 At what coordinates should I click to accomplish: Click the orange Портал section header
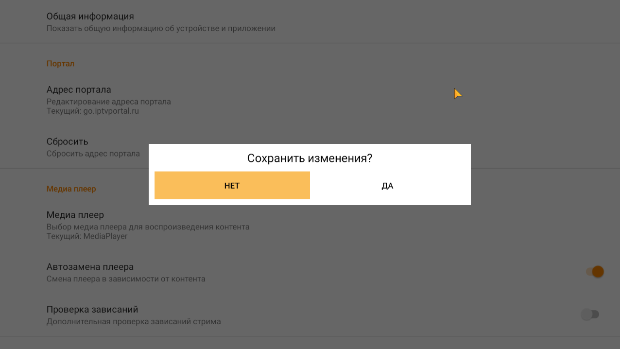[x=60, y=64]
